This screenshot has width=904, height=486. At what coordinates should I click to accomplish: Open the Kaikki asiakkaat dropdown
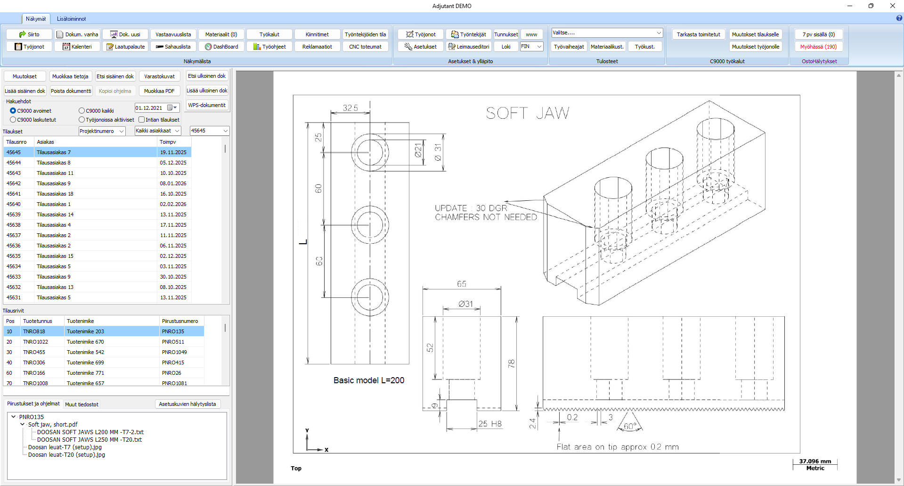(x=158, y=131)
